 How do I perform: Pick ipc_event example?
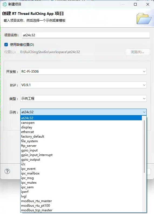(81, 169)
